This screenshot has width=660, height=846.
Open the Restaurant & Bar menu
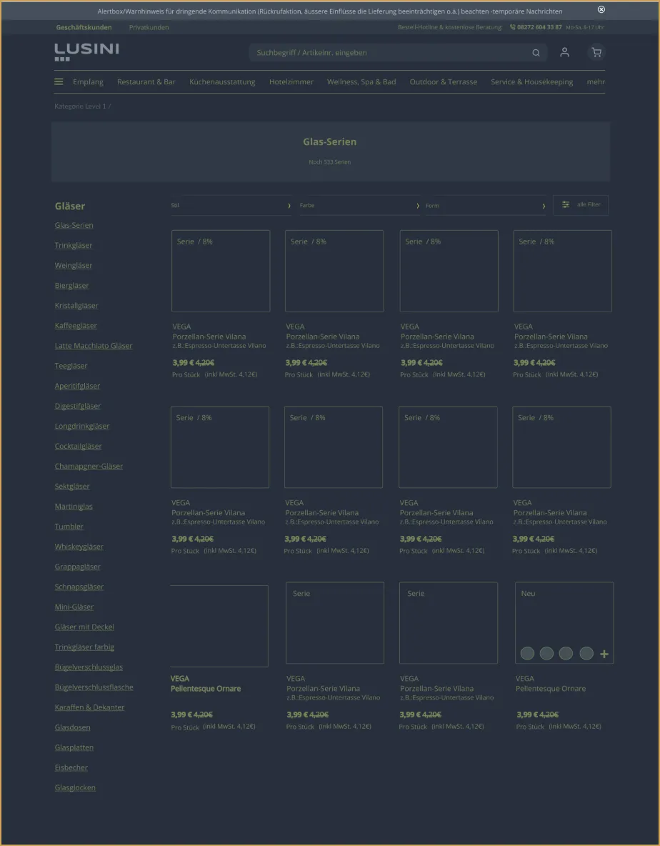(x=146, y=82)
